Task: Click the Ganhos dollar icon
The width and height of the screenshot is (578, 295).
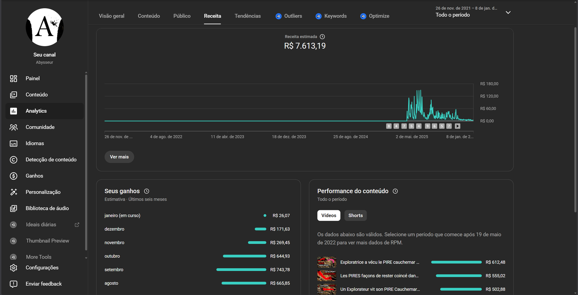Action: pos(13,176)
